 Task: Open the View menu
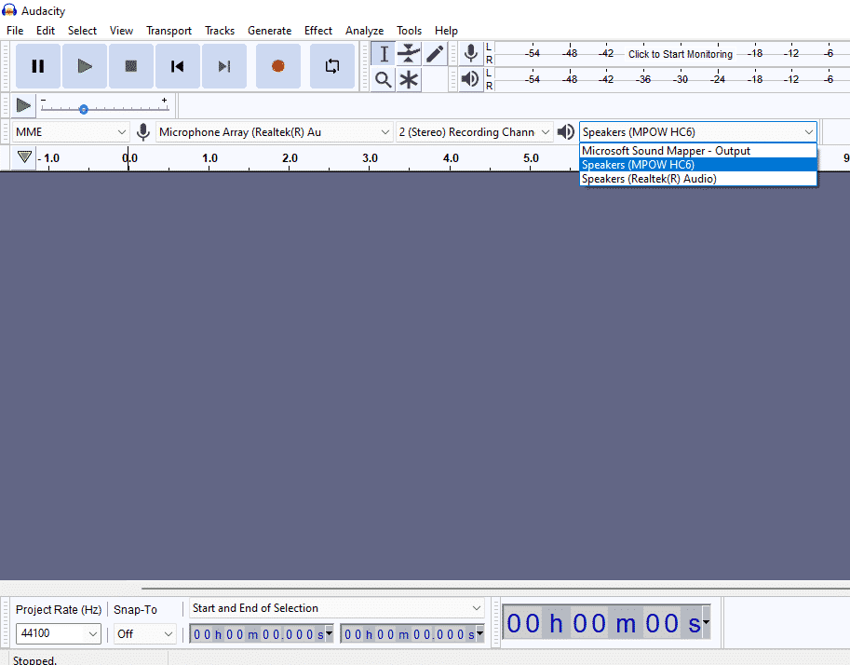(121, 31)
